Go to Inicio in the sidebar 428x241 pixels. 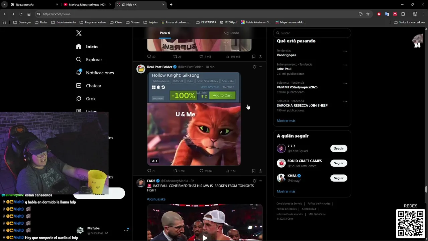87,47
